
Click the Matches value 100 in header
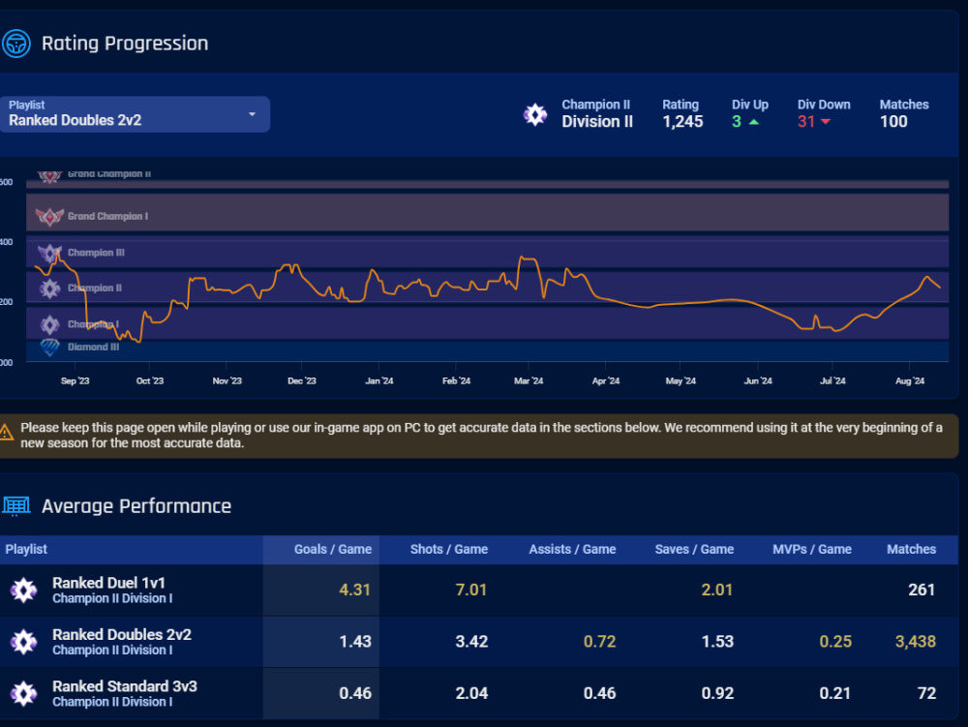coord(893,122)
